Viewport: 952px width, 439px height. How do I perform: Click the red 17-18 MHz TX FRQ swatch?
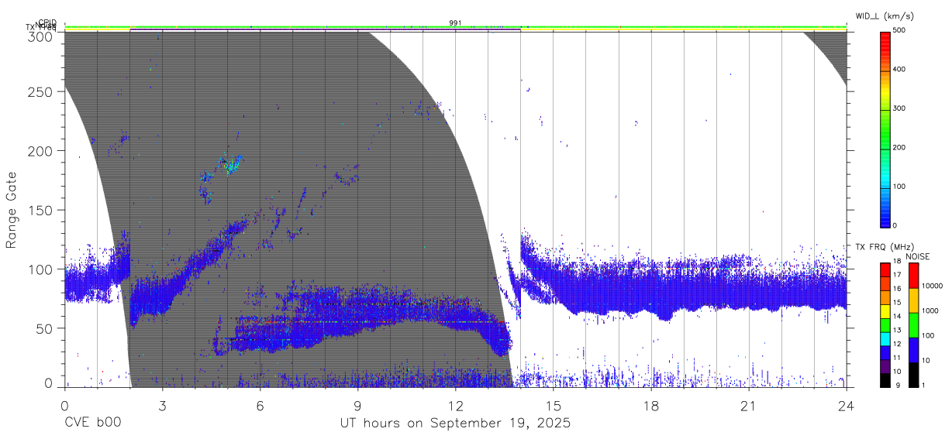click(885, 269)
